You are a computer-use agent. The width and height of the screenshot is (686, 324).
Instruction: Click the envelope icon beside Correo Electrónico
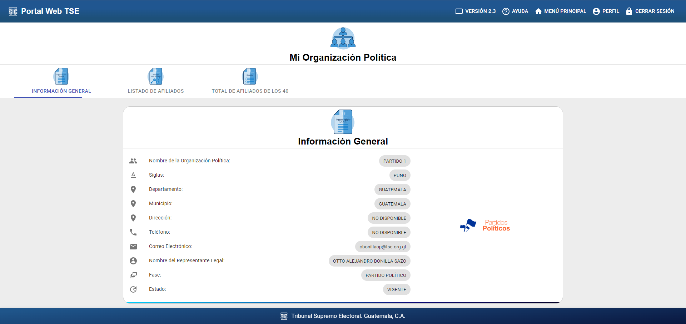pos(133,247)
